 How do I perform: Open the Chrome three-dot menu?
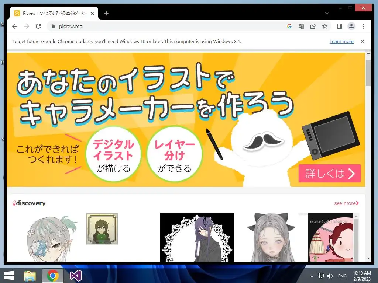point(363,26)
